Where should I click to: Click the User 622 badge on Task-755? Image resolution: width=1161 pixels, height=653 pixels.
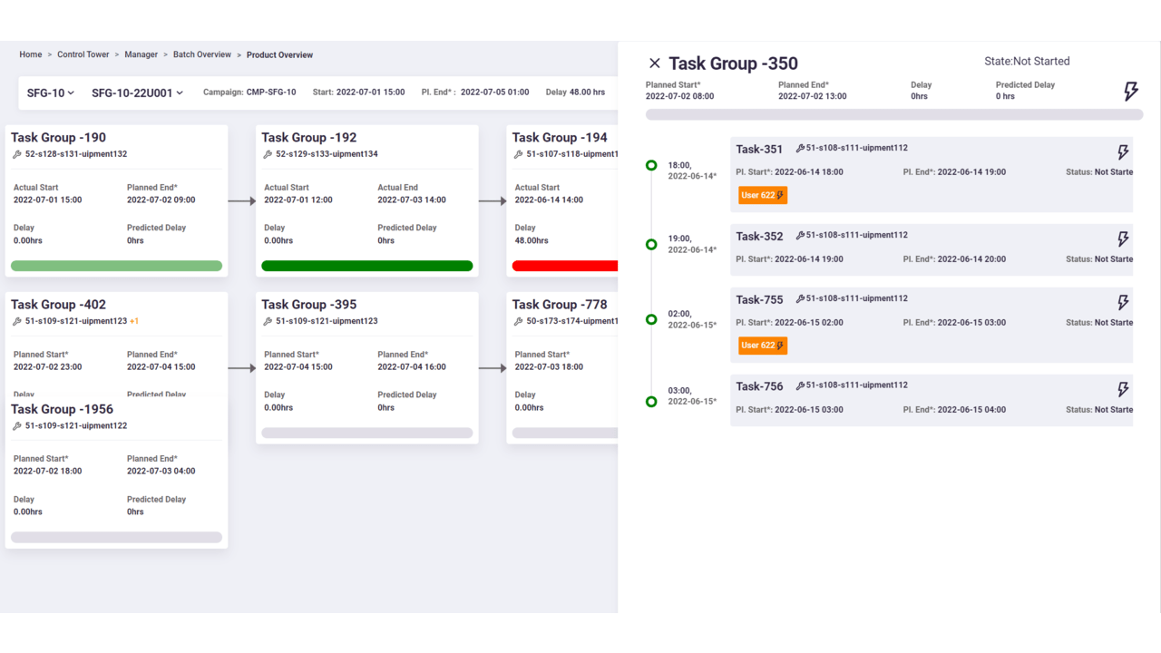point(763,346)
